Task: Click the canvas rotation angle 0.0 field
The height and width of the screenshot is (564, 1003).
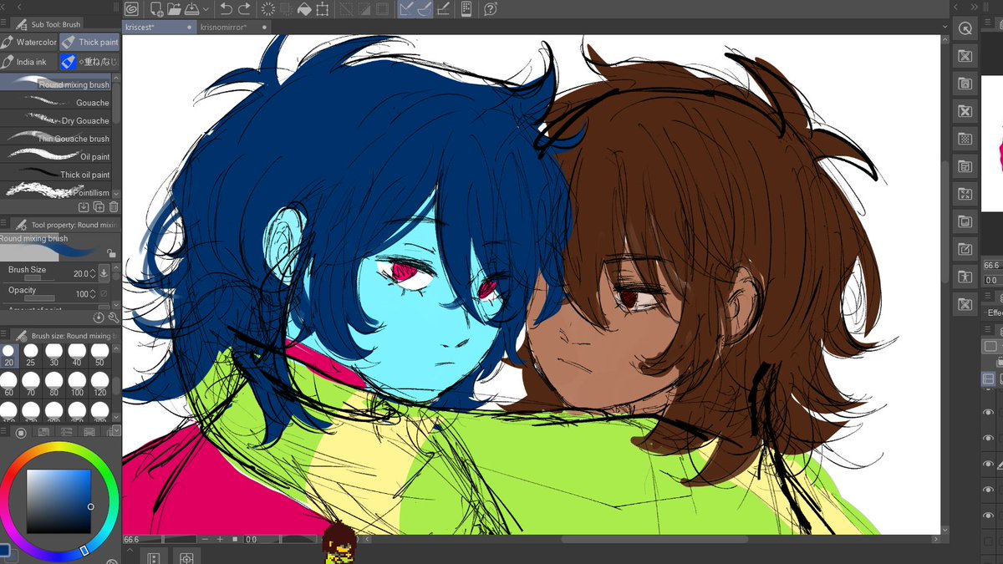Action: click(251, 540)
